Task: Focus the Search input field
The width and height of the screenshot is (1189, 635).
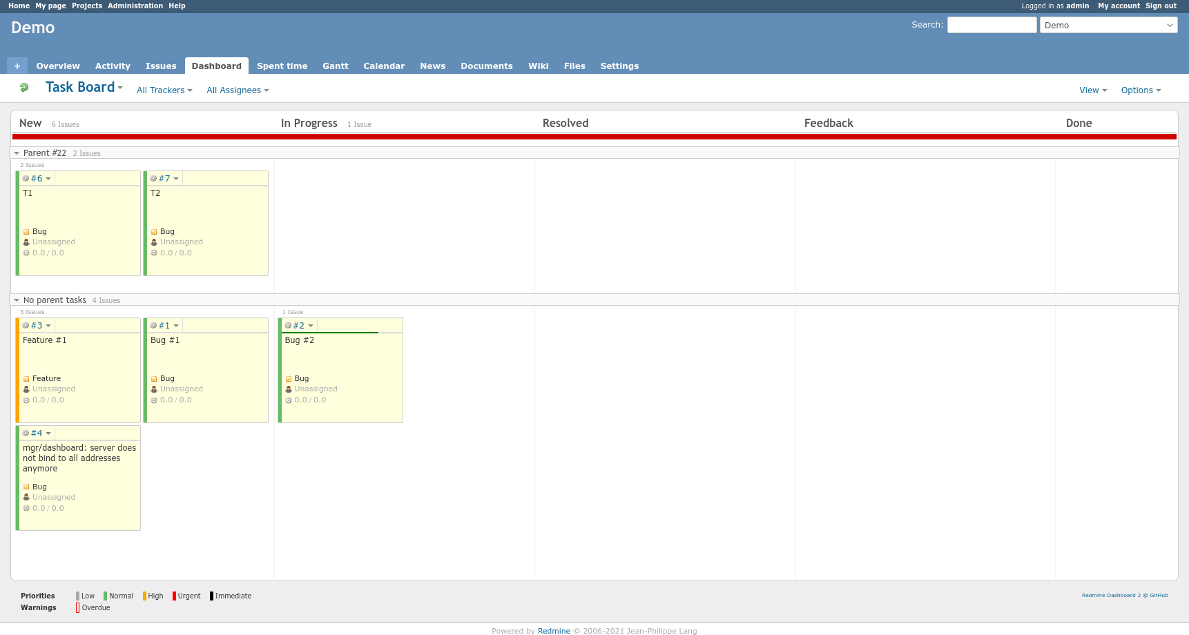Action: click(992, 25)
